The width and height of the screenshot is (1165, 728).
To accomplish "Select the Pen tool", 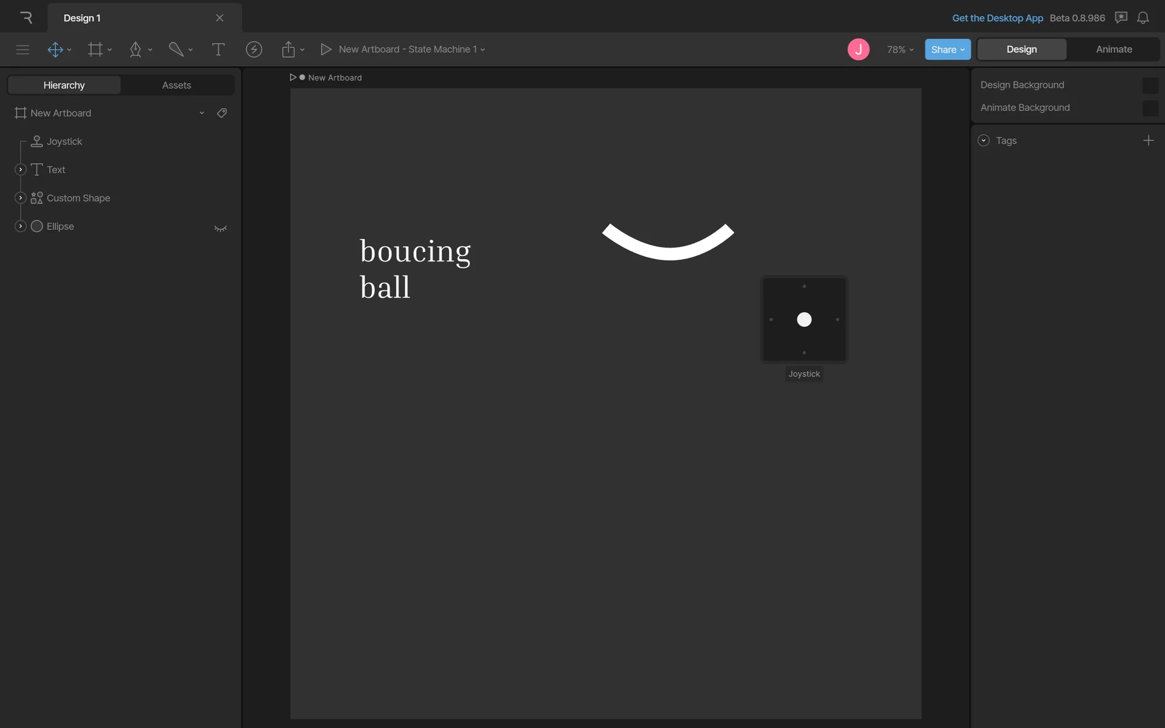I will pyautogui.click(x=135, y=50).
